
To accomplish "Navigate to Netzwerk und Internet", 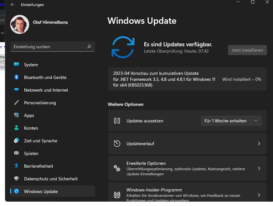I will point(53,90).
